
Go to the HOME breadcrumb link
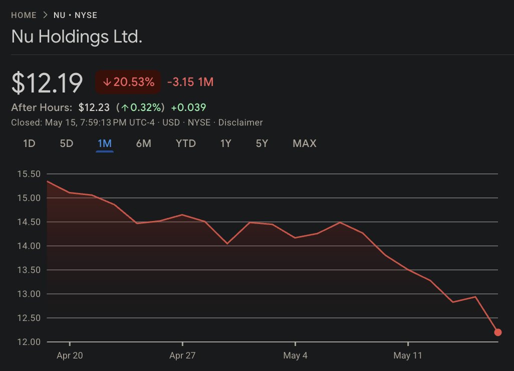point(24,15)
